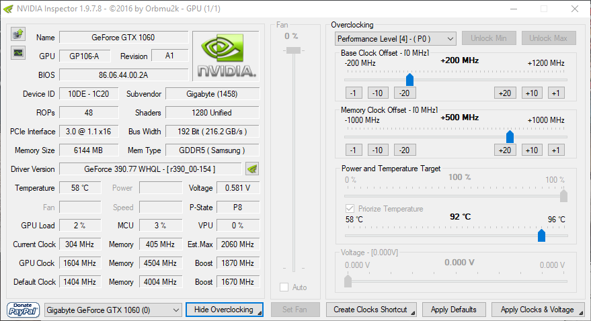Click the Unlock Max button

pos(549,38)
